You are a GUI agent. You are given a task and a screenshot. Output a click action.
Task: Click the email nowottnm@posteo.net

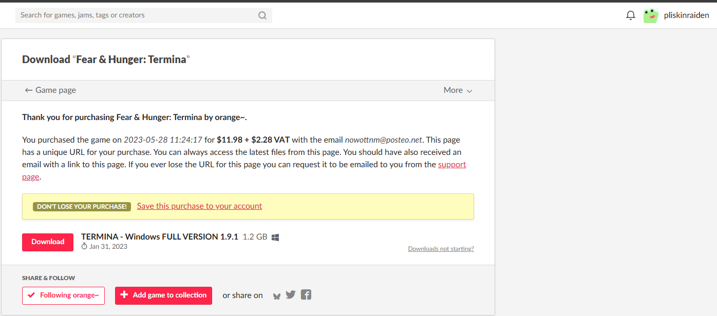pyautogui.click(x=383, y=140)
